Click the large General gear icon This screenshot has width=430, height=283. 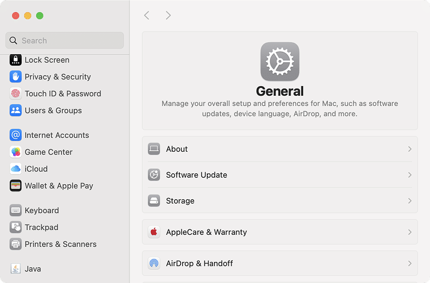tap(280, 61)
